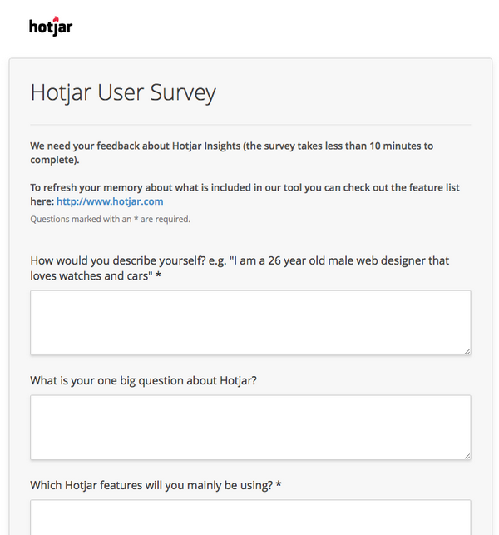Image resolution: width=499 pixels, height=535 pixels.
Task: Click the "We need your feedback" paragraph
Action: point(231,153)
